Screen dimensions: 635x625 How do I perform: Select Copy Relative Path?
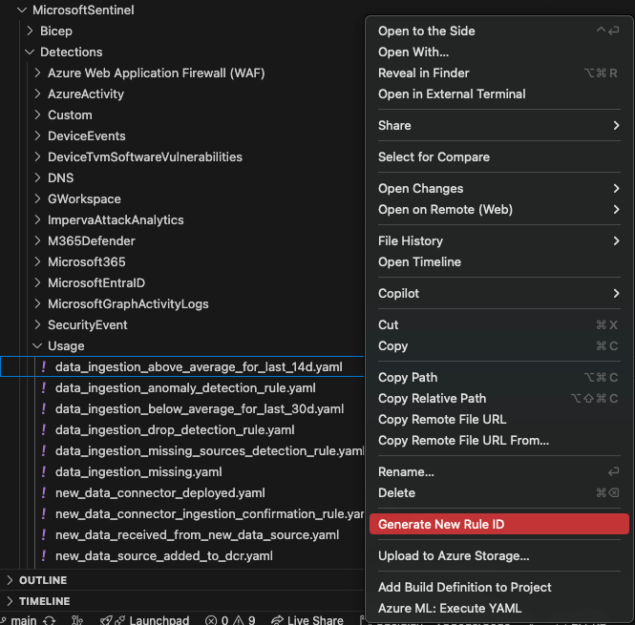click(x=498, y=399)
